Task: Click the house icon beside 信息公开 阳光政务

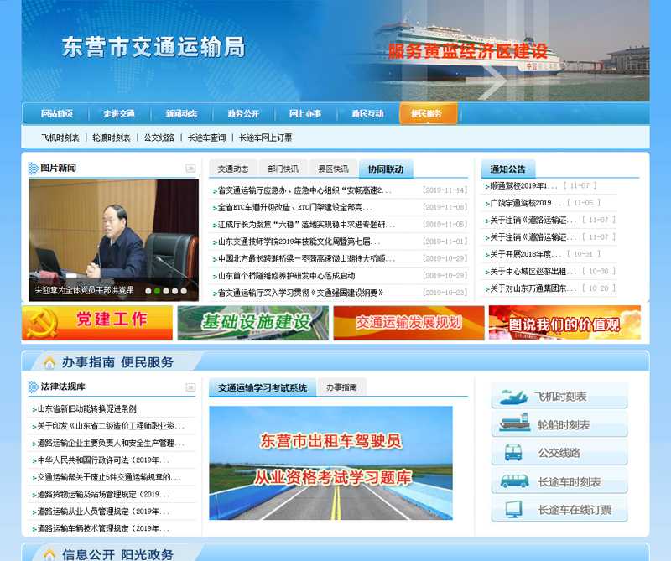Action: 49,554
